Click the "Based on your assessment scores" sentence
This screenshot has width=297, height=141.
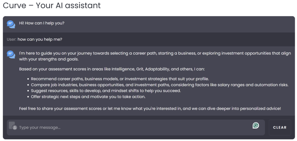[112, 69]
